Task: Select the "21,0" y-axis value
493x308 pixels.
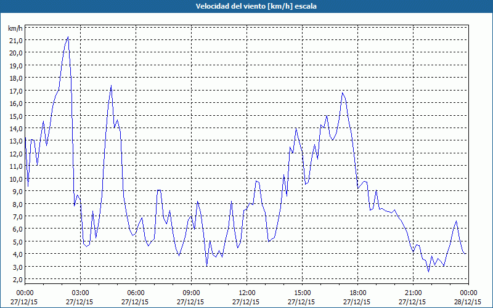Action: pyautogui.click(x=16, y=40)
